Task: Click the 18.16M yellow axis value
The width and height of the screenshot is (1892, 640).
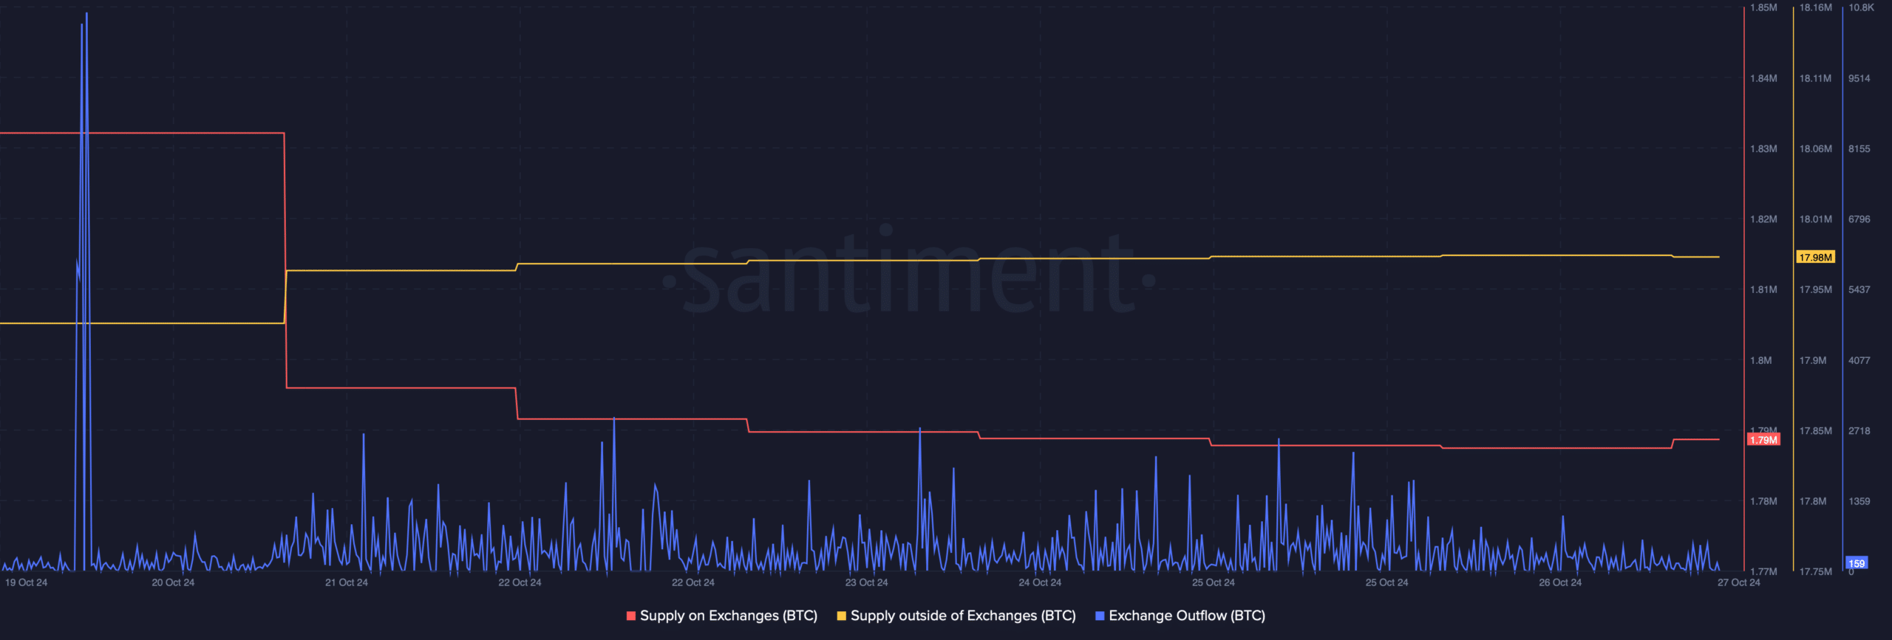Action: pyautogui.click(x=1815, y=7)
